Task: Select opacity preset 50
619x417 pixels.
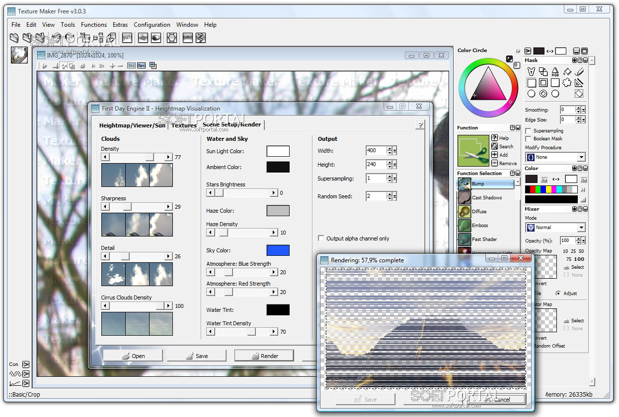Action: (581, 251)
